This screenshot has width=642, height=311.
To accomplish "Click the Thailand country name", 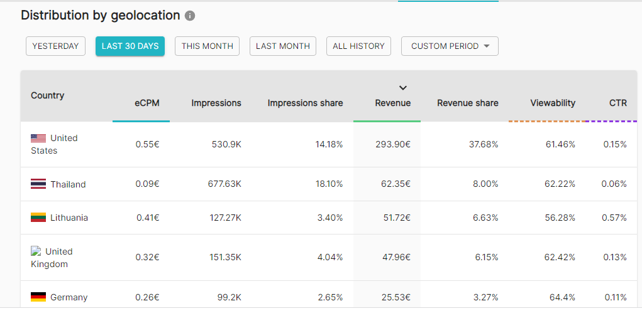I will click(x=68, y=184).
